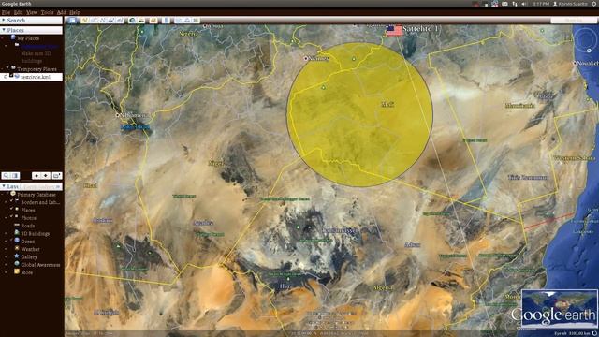Click the Print toolbar icon
Viewport: 599px width, 337px height.
click(x=187, y=21)
